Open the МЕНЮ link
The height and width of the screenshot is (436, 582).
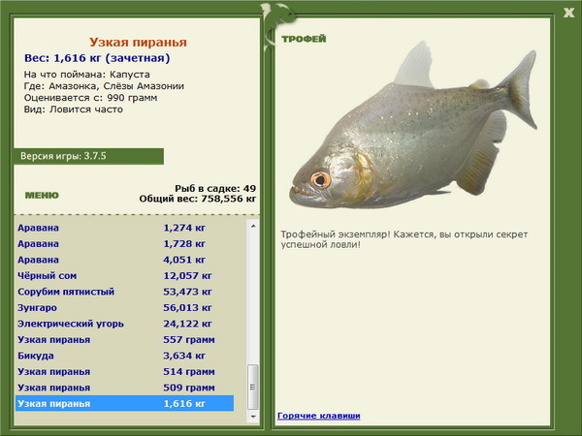pyautogui.click(x=42, y=195)
